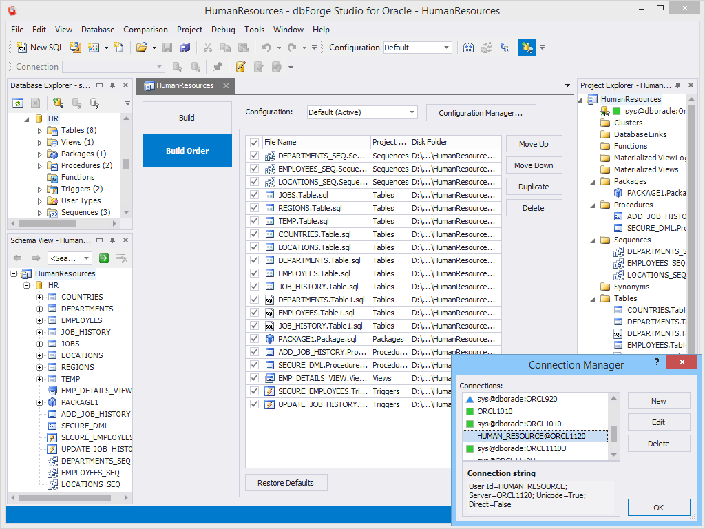Collapse HR node in Database Explorer
705x529 pixels.
pyautogui.click(x=27, y=118)
